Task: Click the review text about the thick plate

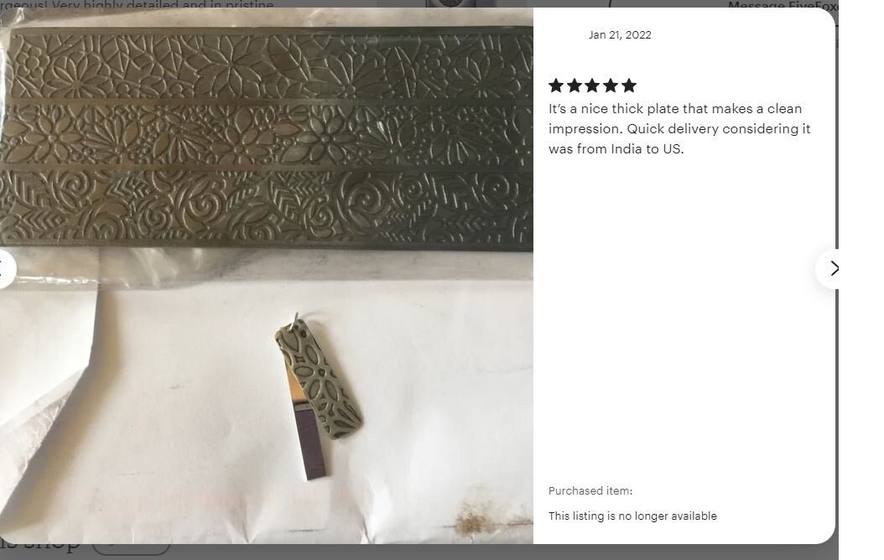Action: pos(679,128)
